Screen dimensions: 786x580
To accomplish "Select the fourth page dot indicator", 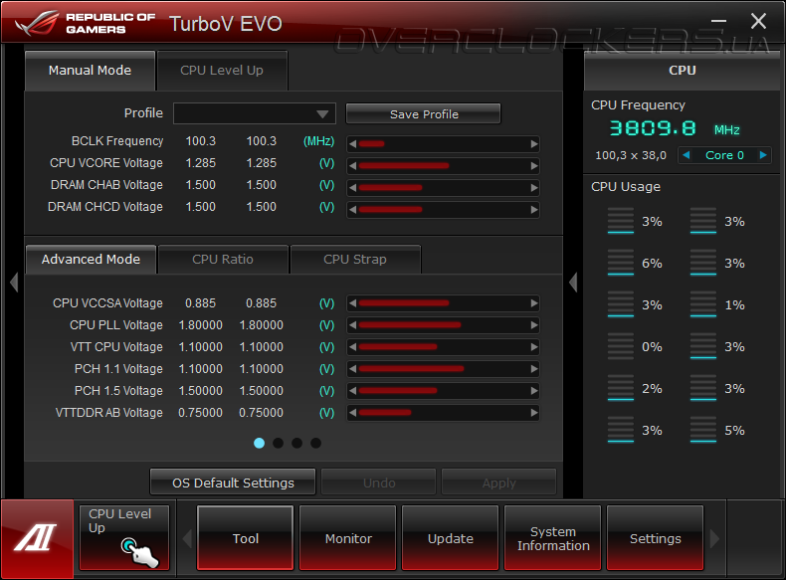I will click(x=315, y=443).
